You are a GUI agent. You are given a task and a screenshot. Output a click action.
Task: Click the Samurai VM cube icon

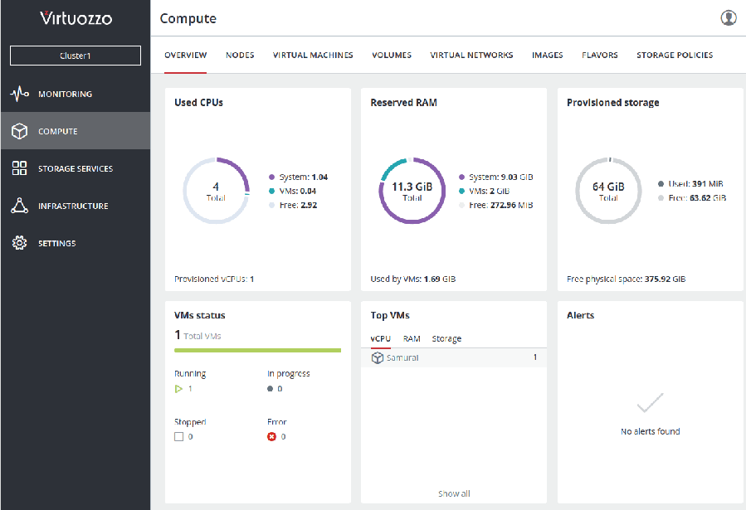point(378,357)
